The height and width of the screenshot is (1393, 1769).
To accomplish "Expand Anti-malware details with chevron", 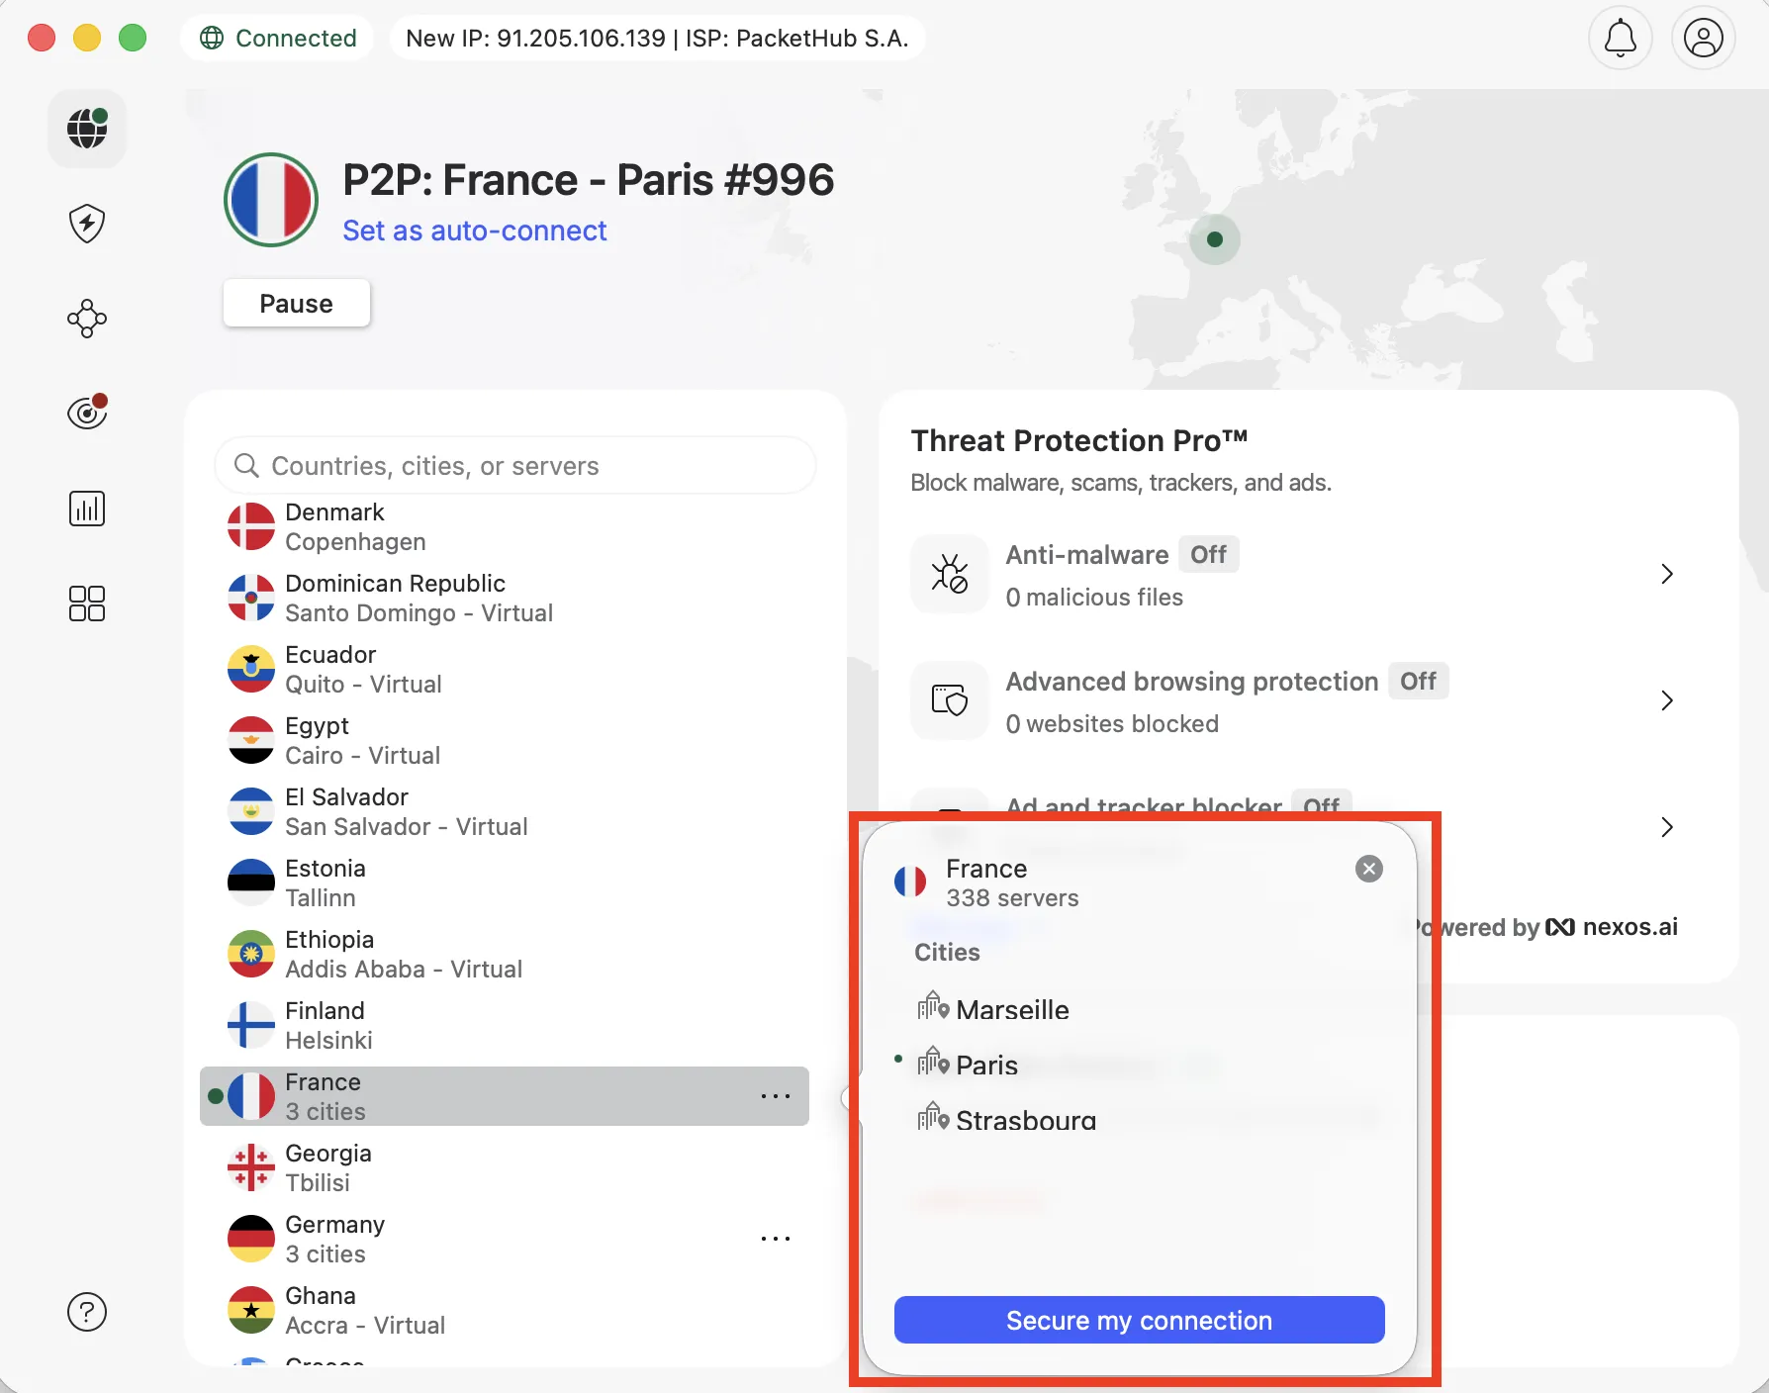I will point(1667,574).
